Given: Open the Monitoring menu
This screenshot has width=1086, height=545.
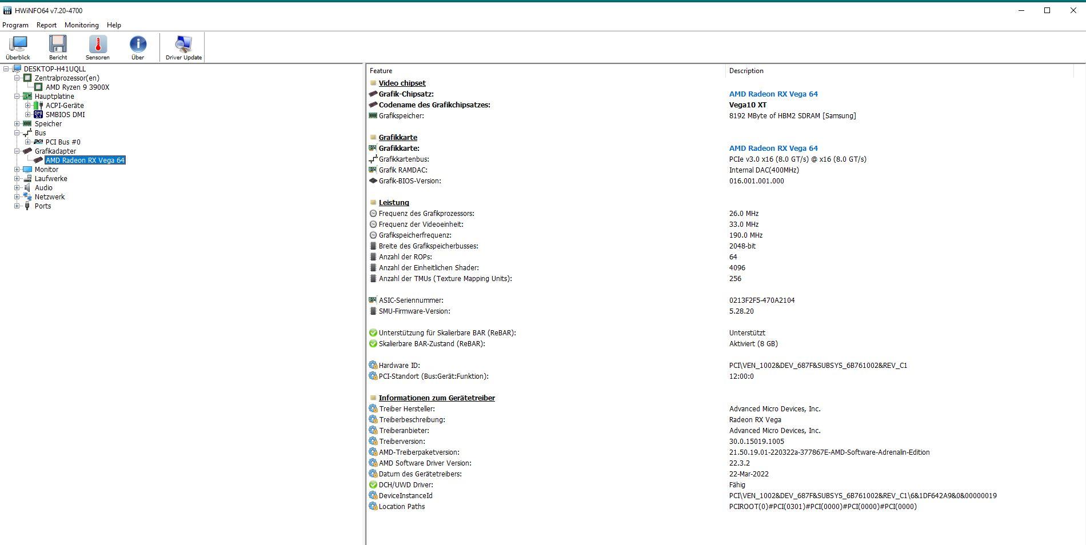Looking at the screenshot, I should tap(81, 25).
